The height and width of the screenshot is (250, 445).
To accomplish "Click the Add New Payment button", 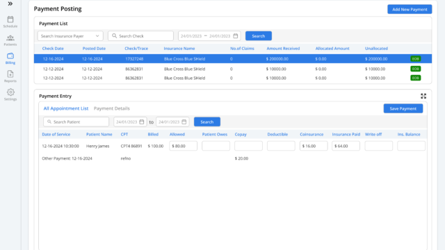I will click(x=410, y=9).
